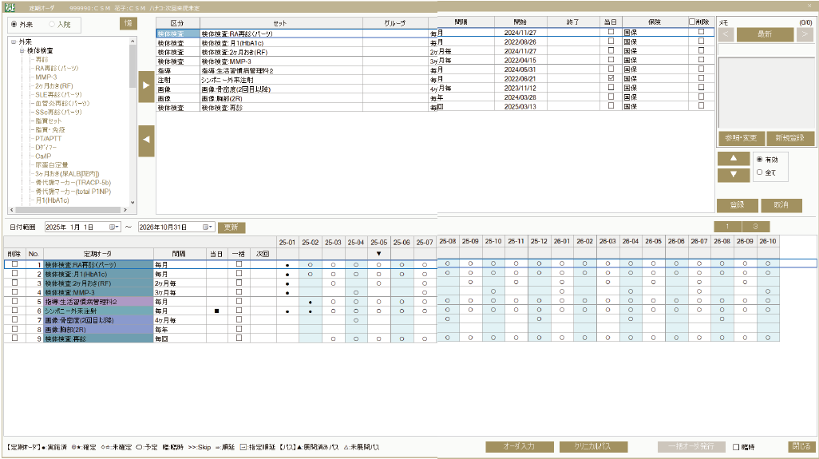Click the 参照・変更 button
Image resolution: width=819 pixels, height=459 pixels.
coord(742,138)
